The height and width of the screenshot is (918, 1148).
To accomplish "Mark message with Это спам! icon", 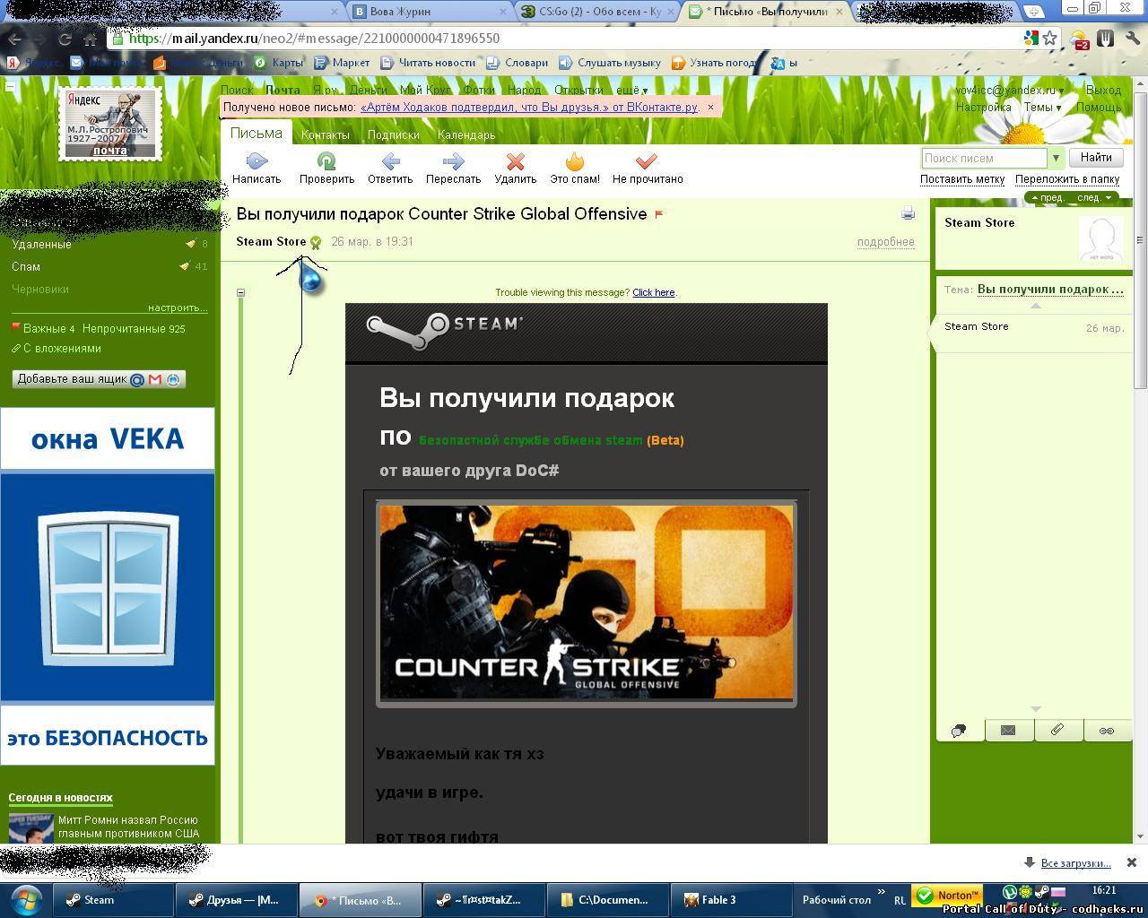I will pos(575,161).
